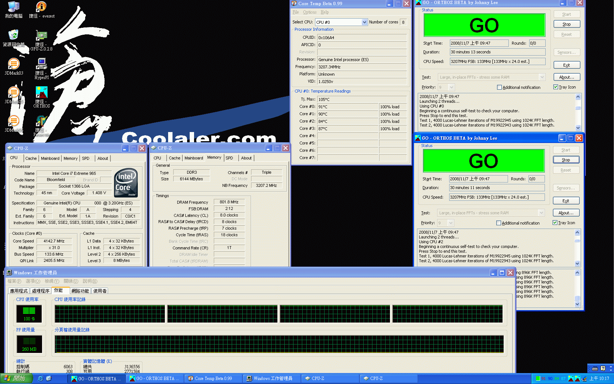Open the ORTHOS desktop shortcut icon
Image resolution: width=614 pixels, height=384 pixels.
tap(41, 93)
